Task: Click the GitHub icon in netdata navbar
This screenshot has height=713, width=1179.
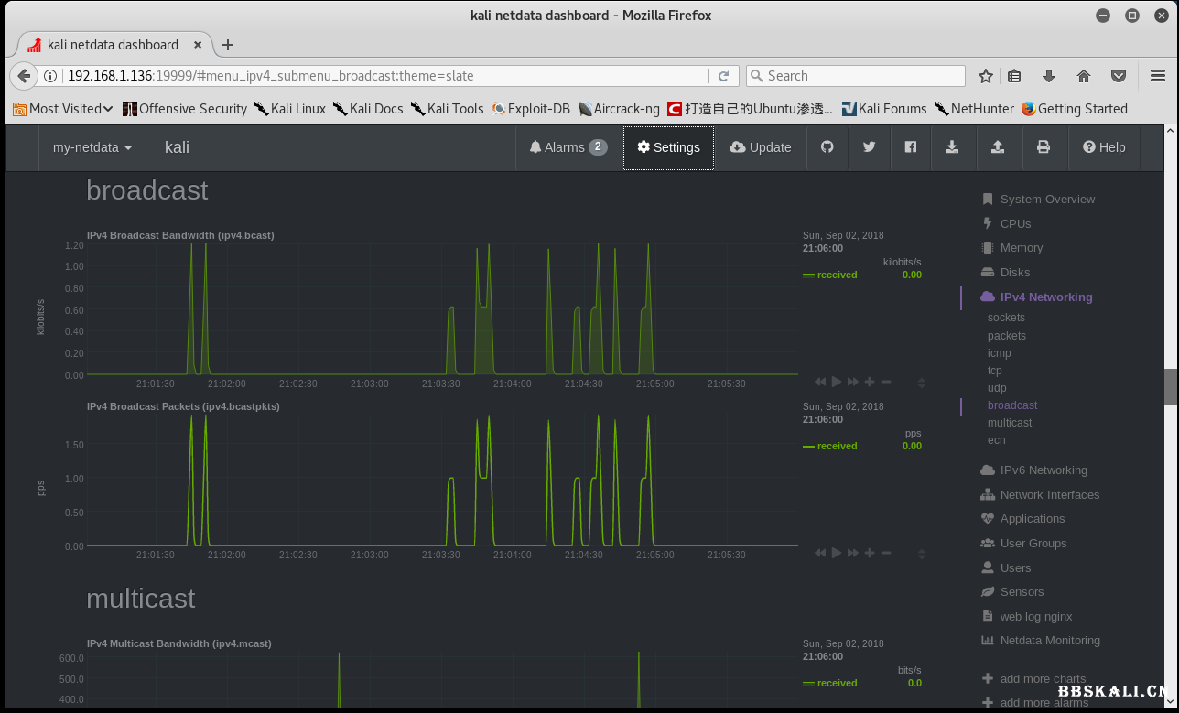Action: pyautogui.click(x=827, y=147)
